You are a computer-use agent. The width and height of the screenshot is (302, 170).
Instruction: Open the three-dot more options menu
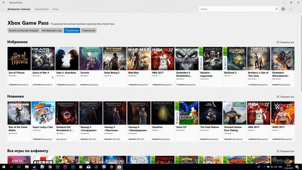[x=291, y=9]
